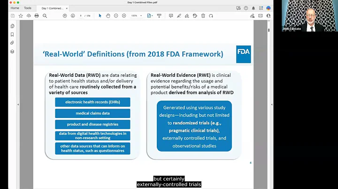The width and height of the screenshot is (338, 189).
Task: Select the Highlight pen tool
Action: click(179, 16)
